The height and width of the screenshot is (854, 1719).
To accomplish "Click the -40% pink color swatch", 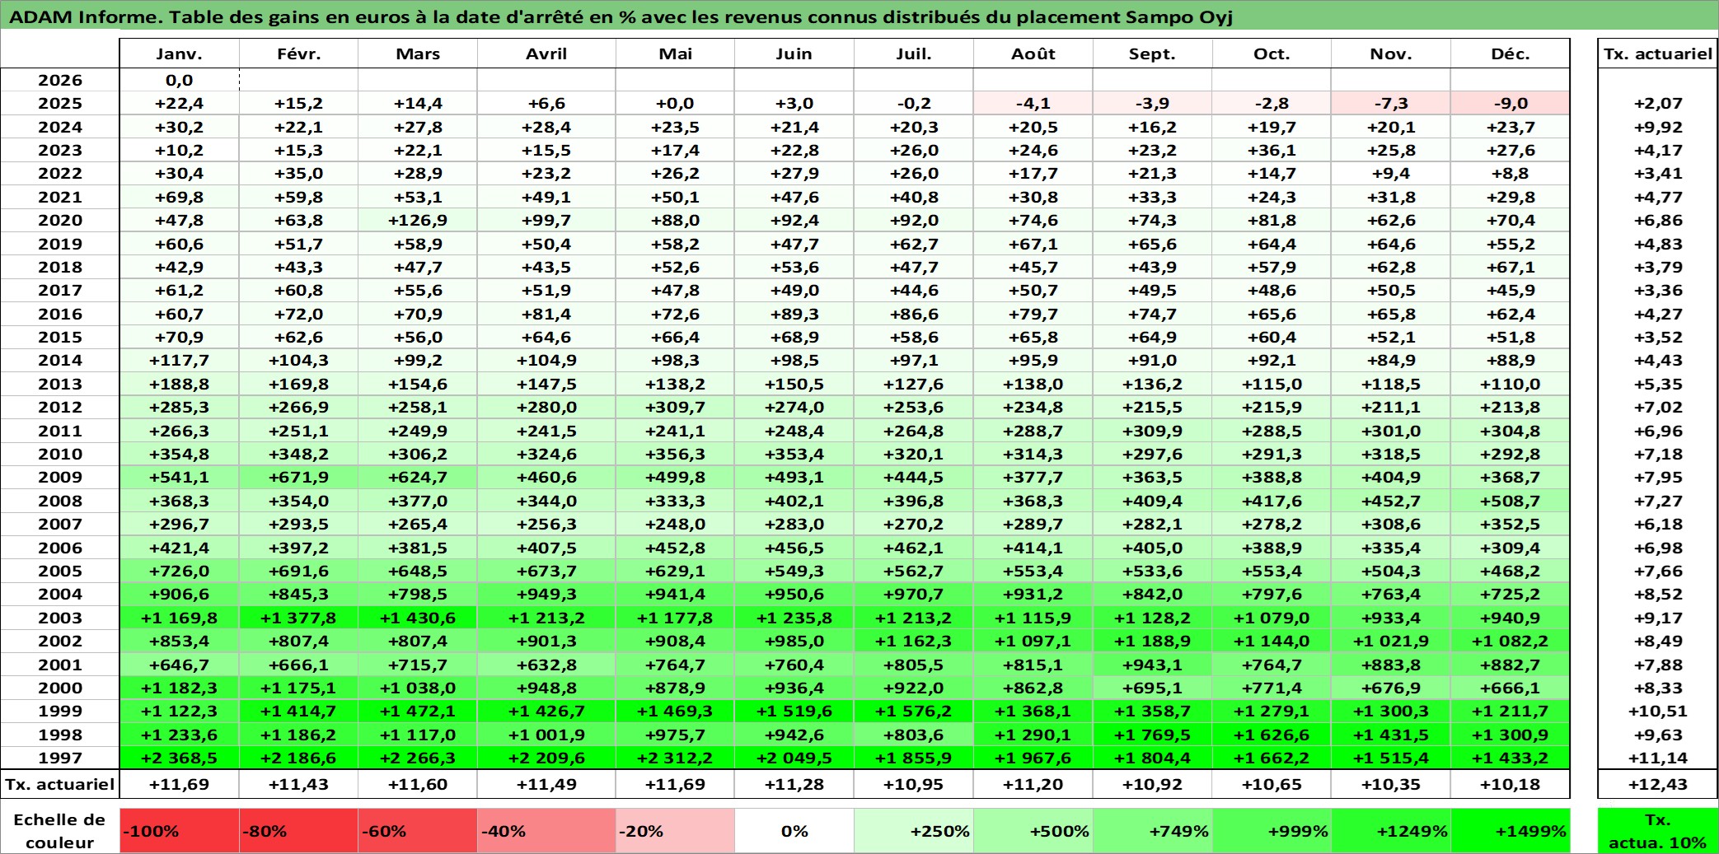I will [546, 831].
